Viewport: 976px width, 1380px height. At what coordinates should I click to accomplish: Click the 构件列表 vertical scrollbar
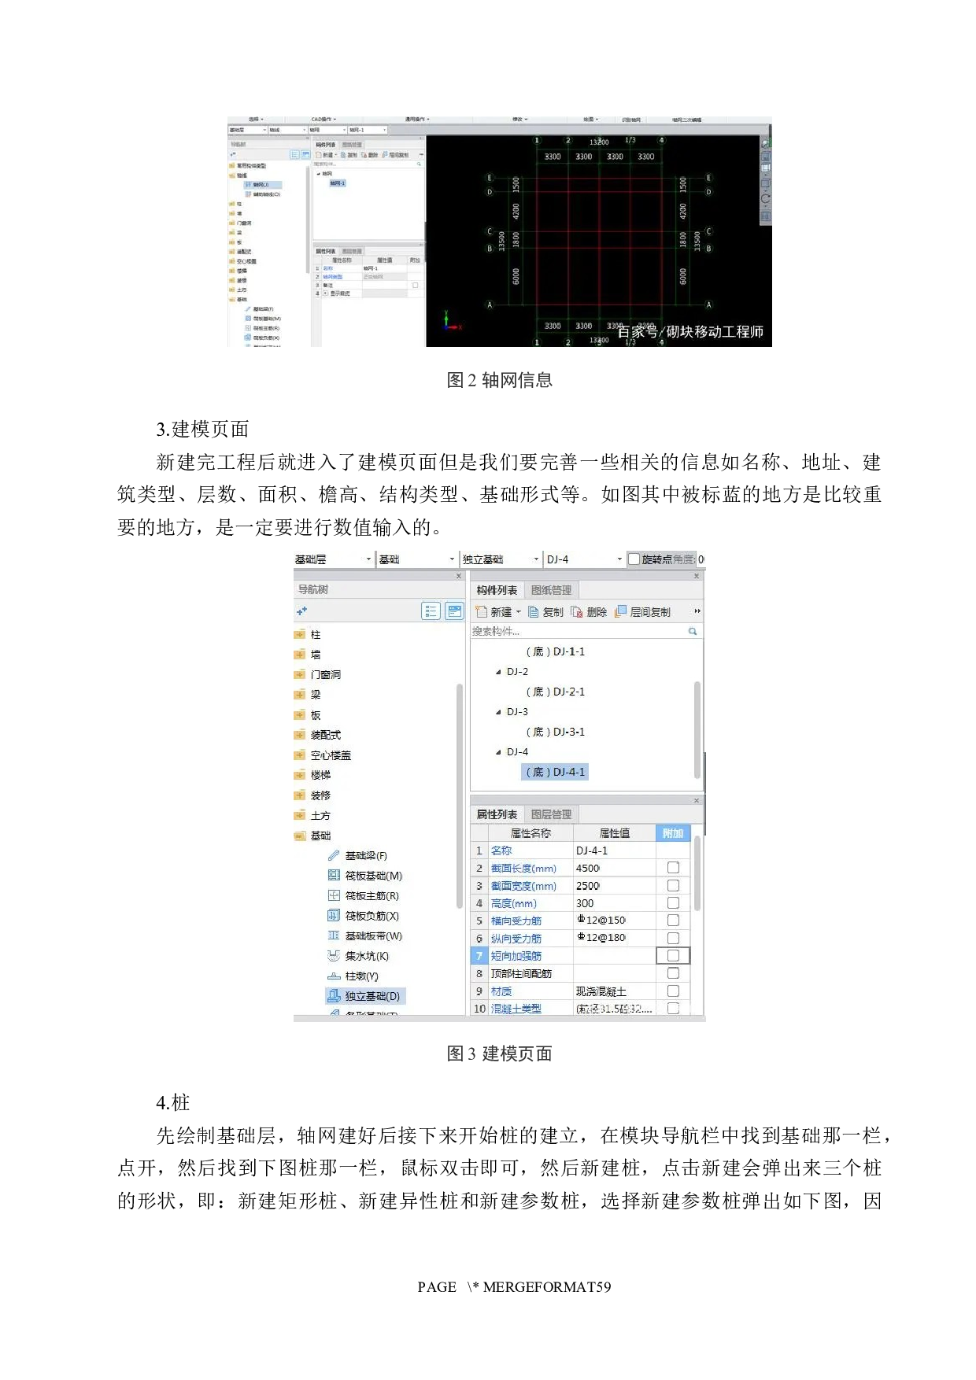pyautogui.click(x=697, y=729)
